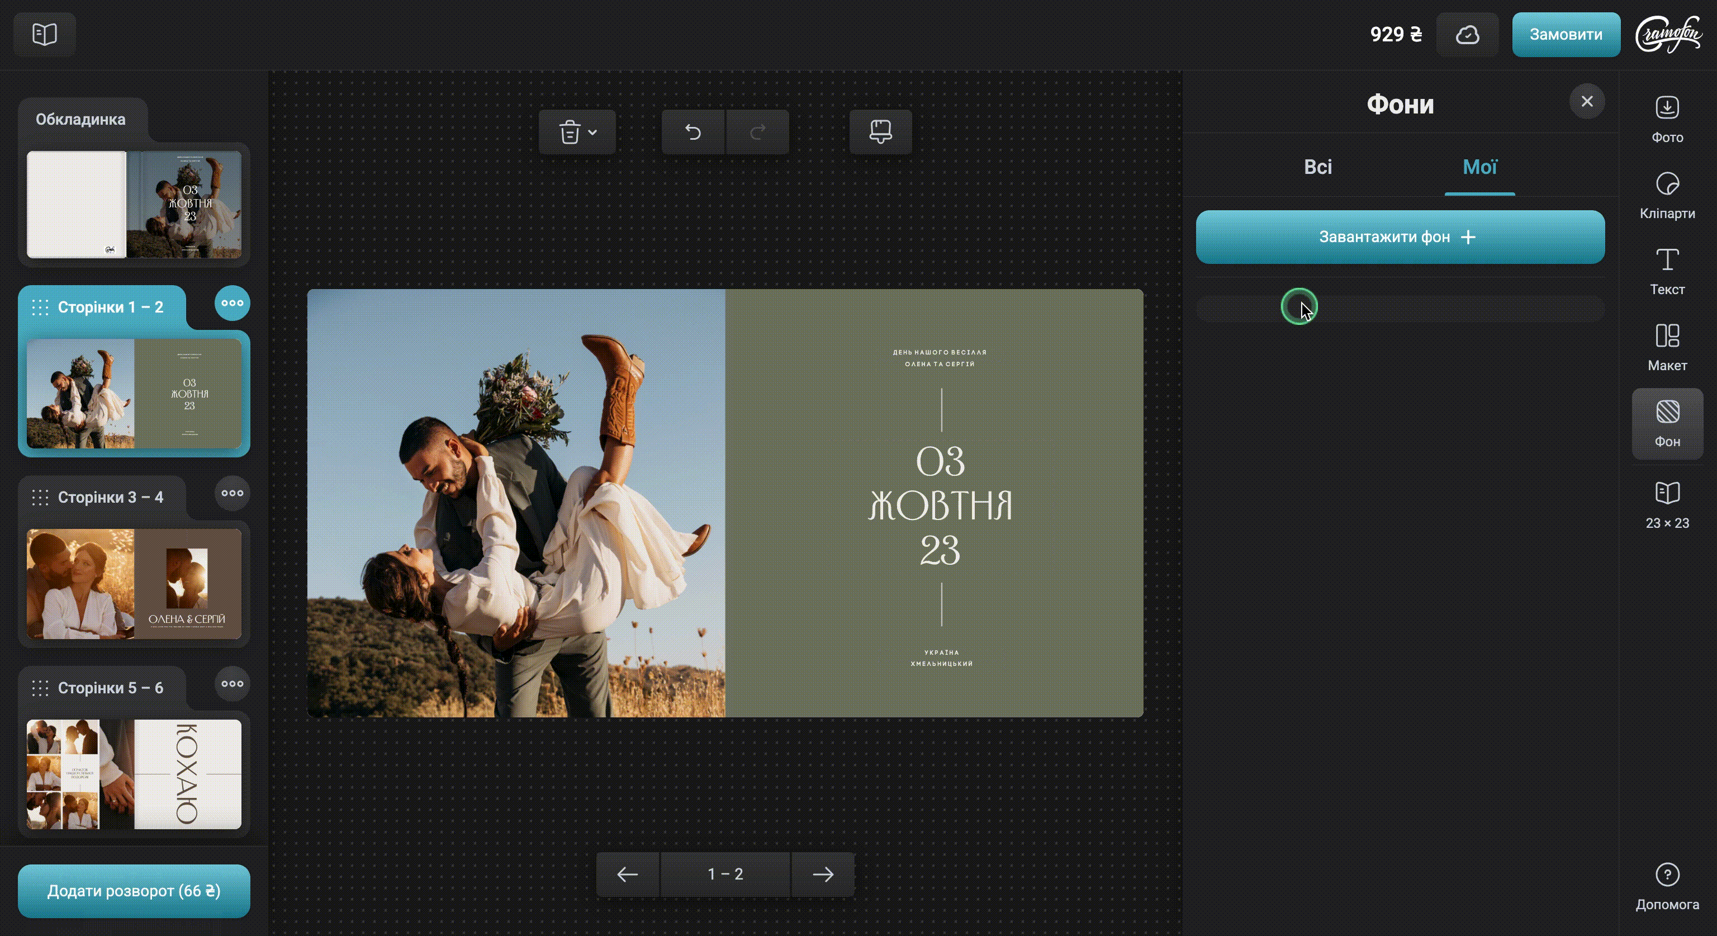Click the preview presentation icon in toolbar

[880, 132]
